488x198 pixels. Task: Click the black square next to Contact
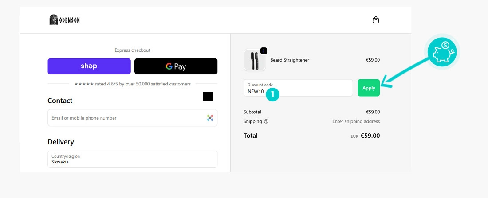pos(208,97)
